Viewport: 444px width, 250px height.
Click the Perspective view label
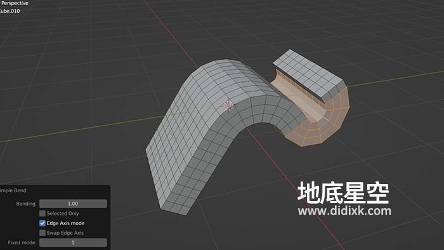15,3
